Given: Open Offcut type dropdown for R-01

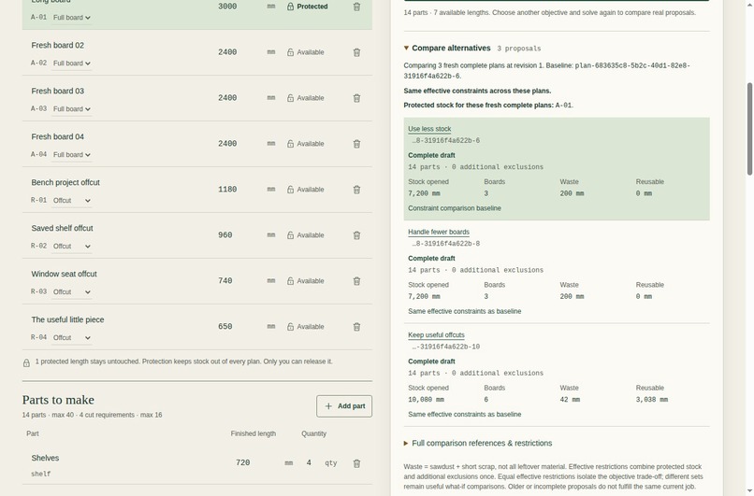Looking at the screenshot, I should pos(72,201).
